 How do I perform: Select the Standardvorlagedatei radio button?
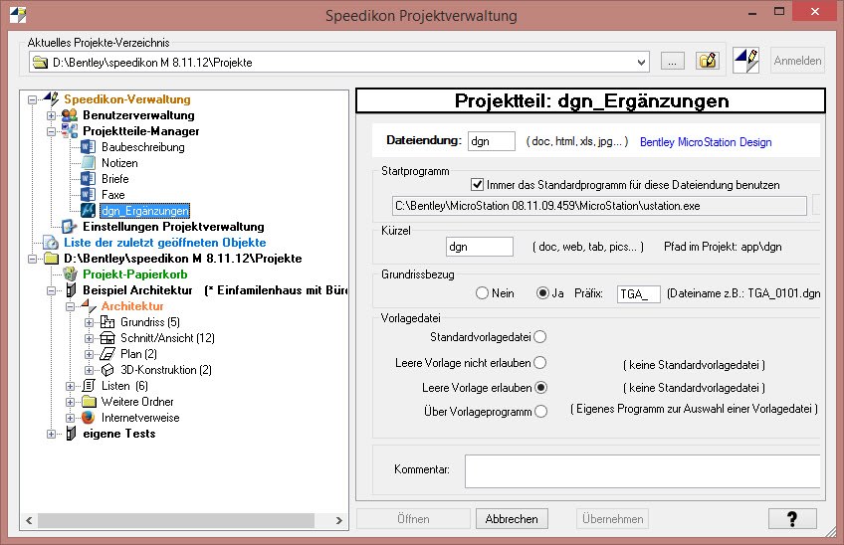tap(539, 337)
